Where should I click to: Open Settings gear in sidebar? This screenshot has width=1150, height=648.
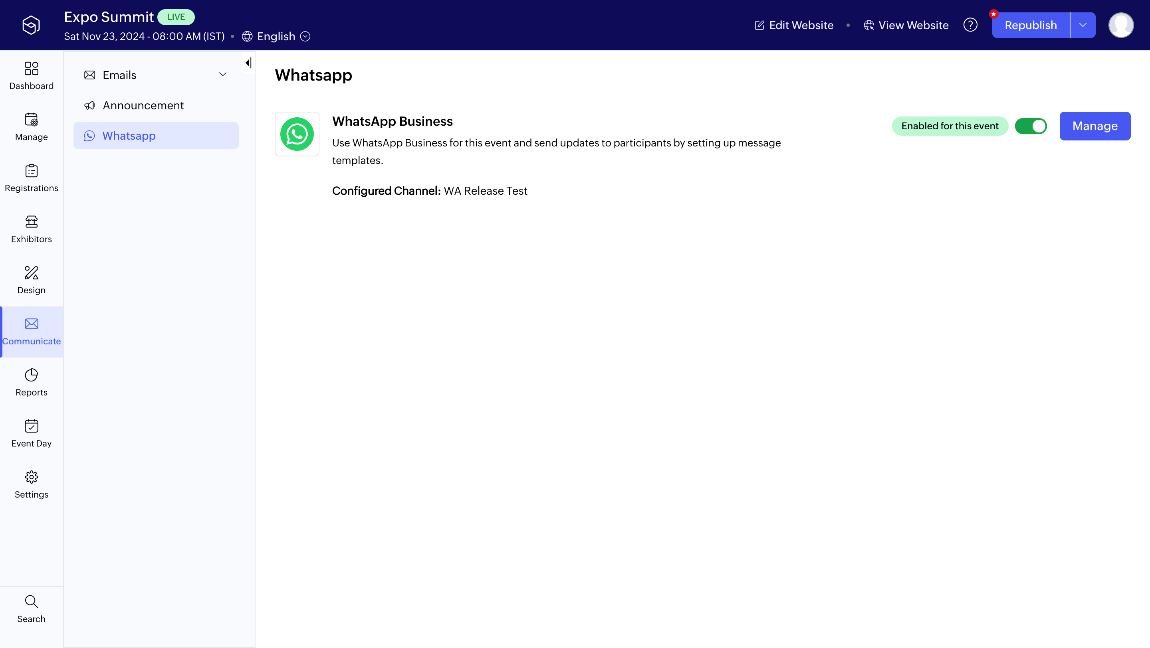[x=31, y=478]
